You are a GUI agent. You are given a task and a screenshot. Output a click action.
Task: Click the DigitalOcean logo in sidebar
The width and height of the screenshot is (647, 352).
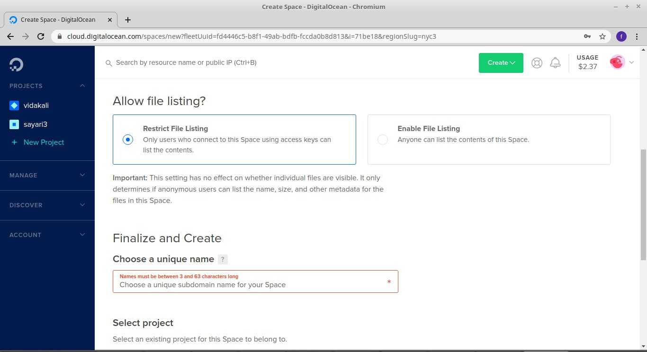[16, 64]
